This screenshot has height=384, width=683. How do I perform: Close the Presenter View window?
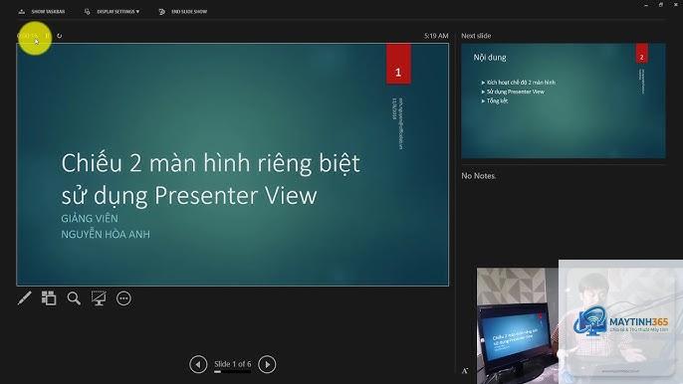676,5
